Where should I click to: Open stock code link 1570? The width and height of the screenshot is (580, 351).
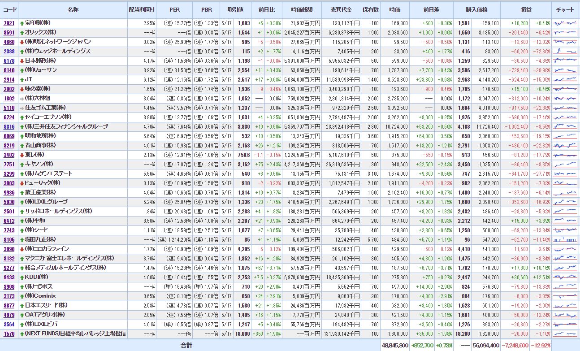(x=9, y=334)
